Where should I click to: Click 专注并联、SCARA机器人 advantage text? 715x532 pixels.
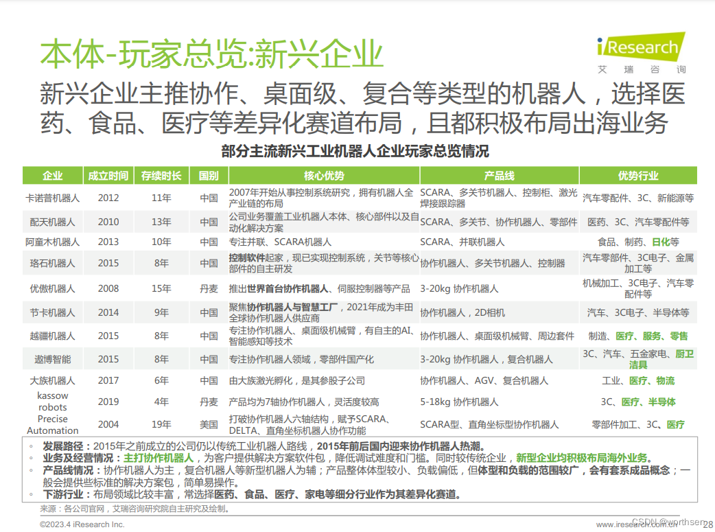(x=280, y=242)
